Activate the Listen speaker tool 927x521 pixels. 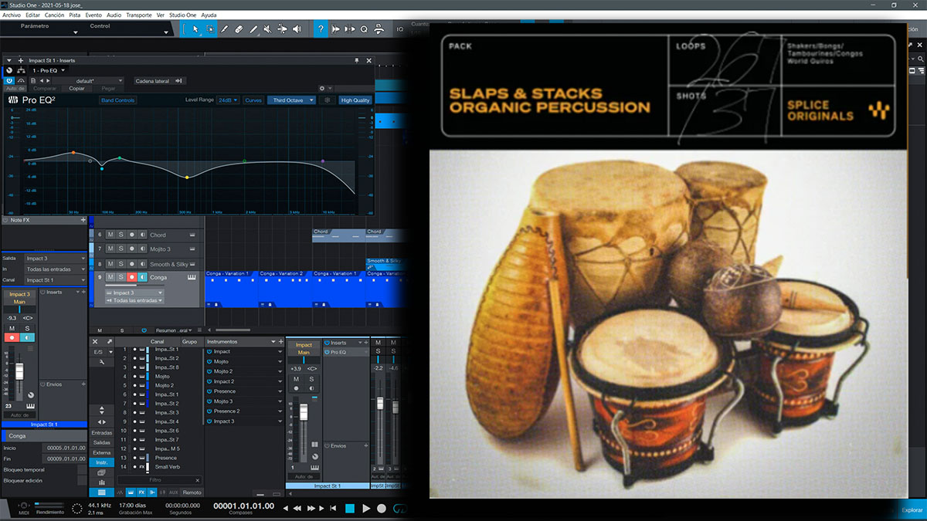(x=298, y=29)
